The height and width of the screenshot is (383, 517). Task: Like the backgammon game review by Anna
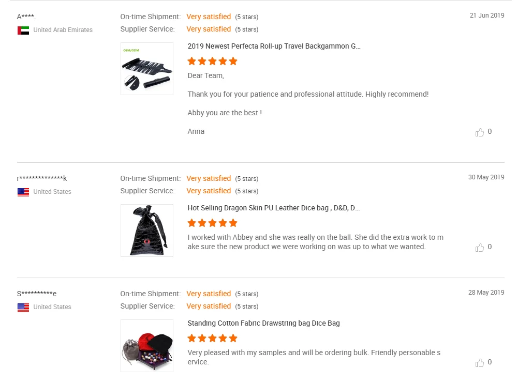click(x=480, y=132)
